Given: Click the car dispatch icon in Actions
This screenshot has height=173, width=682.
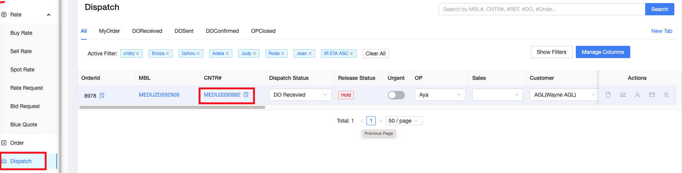Looking at the screenshot, I should tap(623, 95).
